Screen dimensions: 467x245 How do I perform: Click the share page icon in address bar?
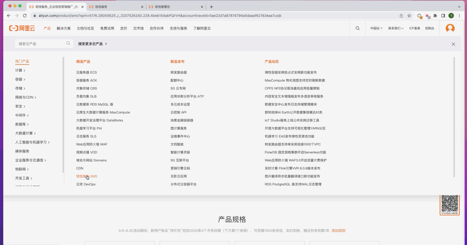401,16
